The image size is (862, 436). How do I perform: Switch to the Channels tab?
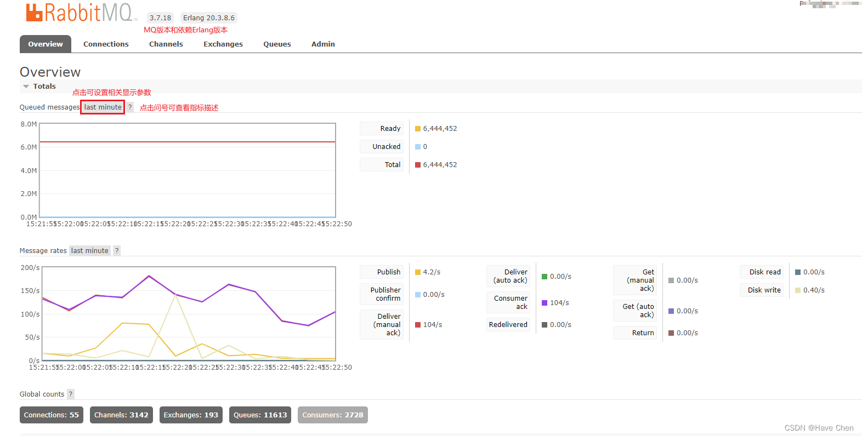tap(166, 44)
